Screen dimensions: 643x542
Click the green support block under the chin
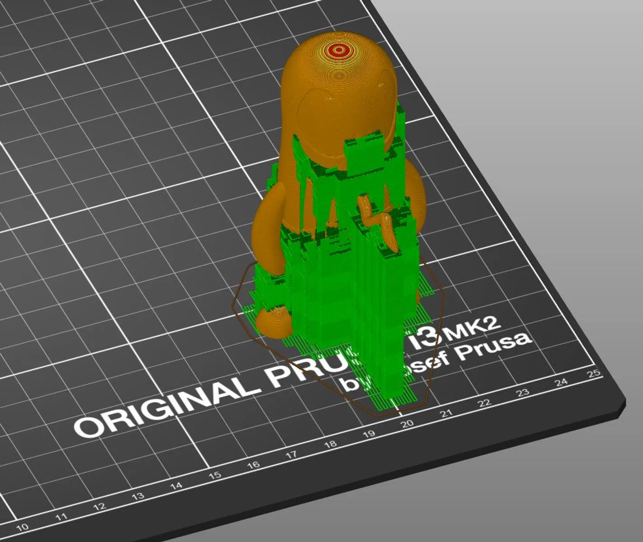click(365, 155)
